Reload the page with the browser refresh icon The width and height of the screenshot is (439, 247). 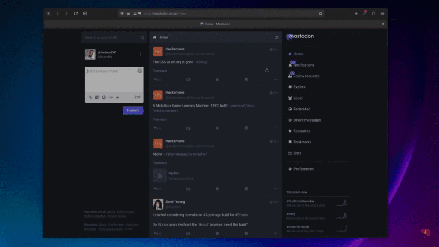click(75, 13)
